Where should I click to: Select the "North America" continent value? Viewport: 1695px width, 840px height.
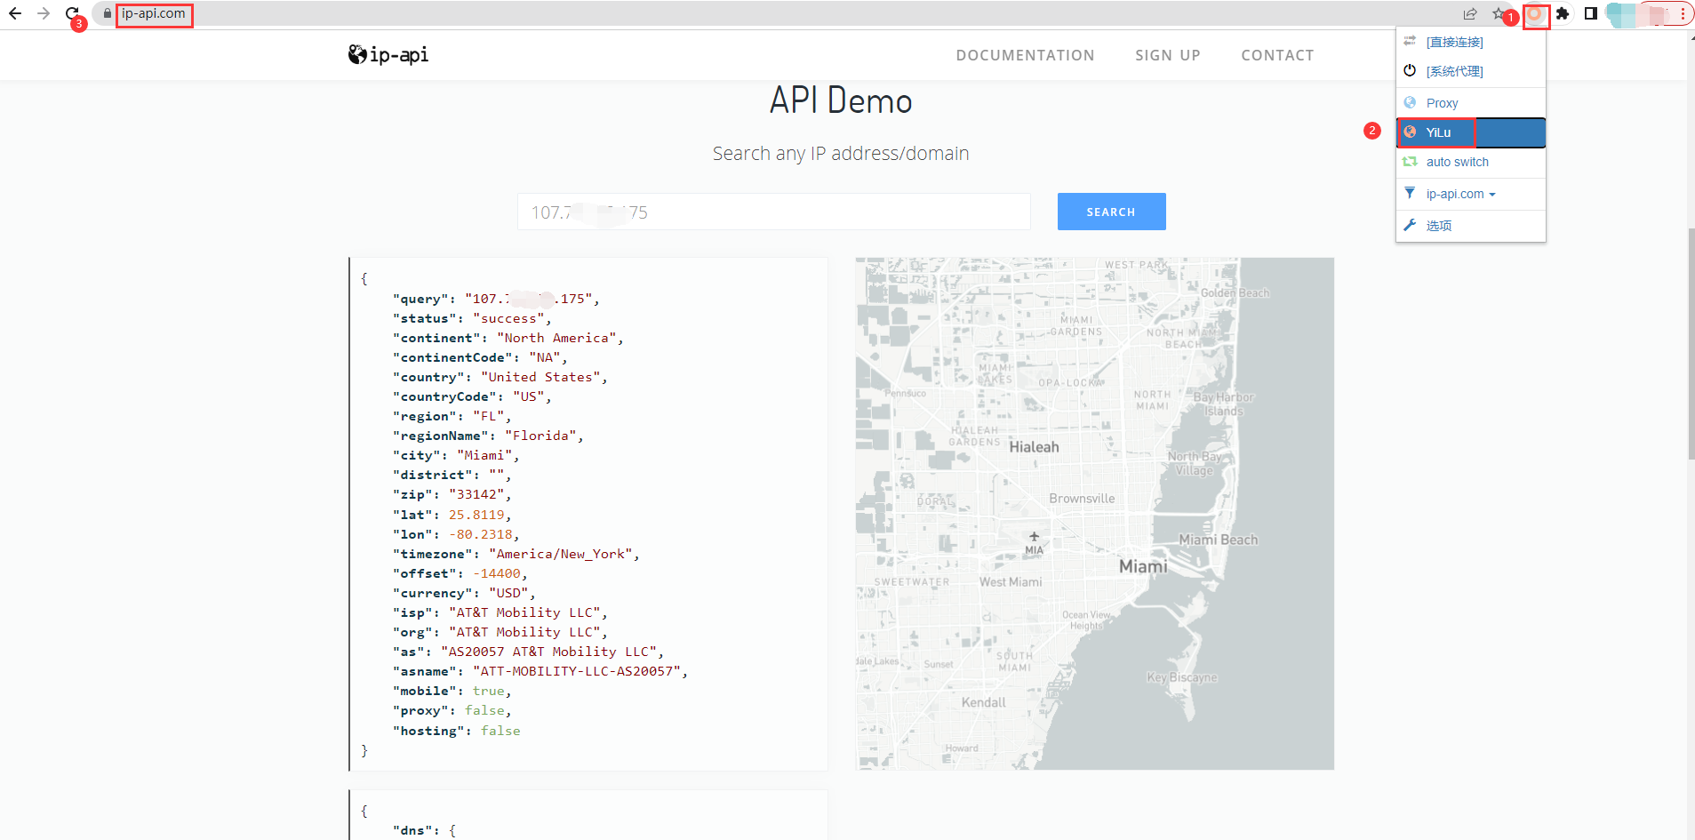pyautogui.click(x=556, y=338)
